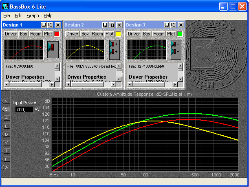The width and height of the screenshot is (249, 187).
Task: Click the save icon in Design 1 header
Action: click(x=44, y=25)
